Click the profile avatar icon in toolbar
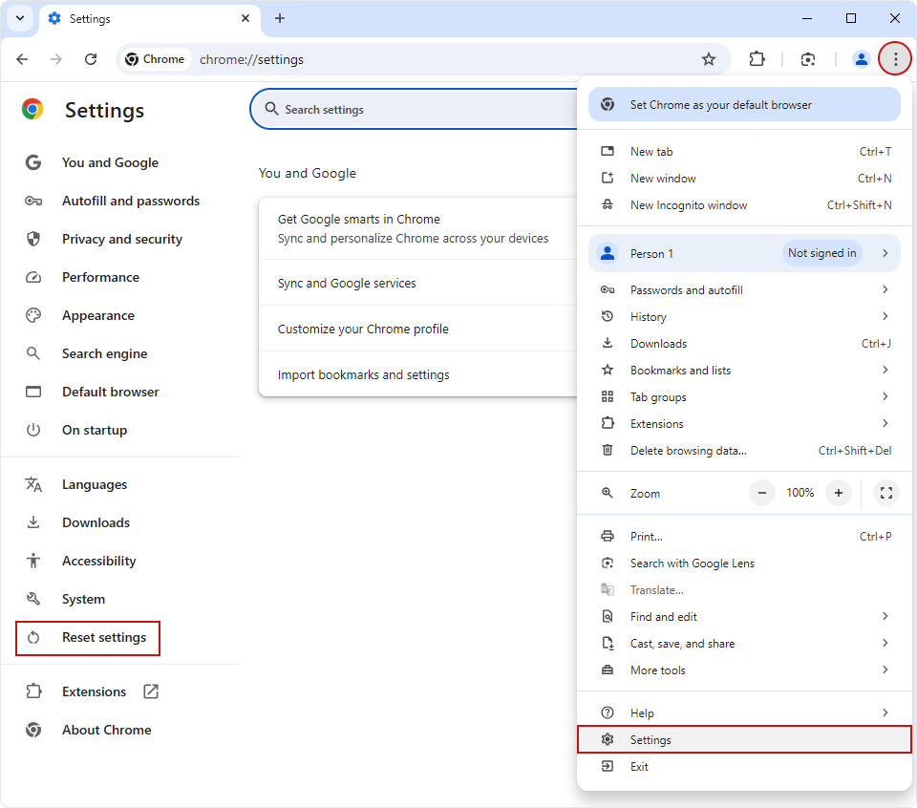Image resolution: width=917 pixels, height=808 pixels. tap(861, 59)
